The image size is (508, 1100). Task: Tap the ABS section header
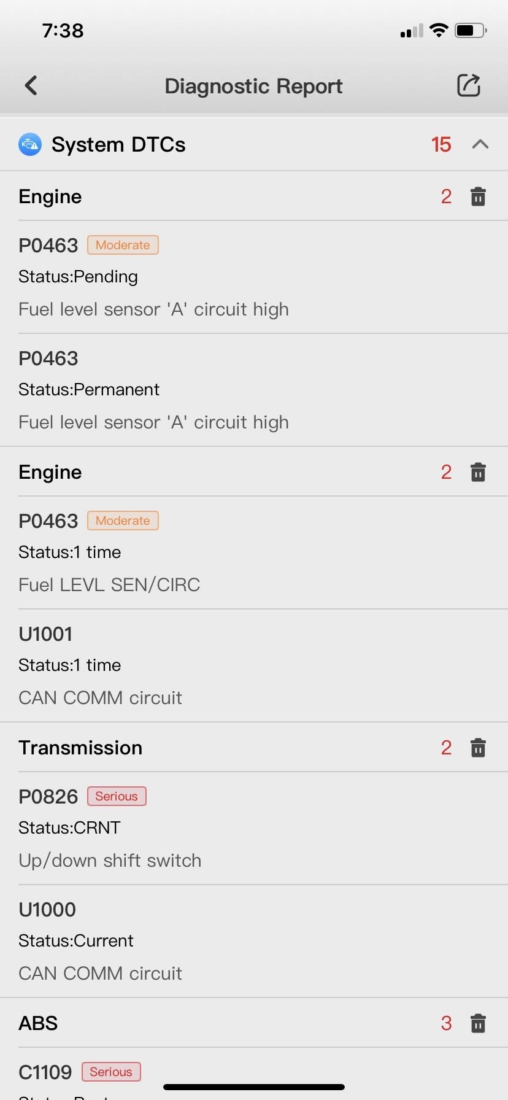click(x=38, y=1024)
